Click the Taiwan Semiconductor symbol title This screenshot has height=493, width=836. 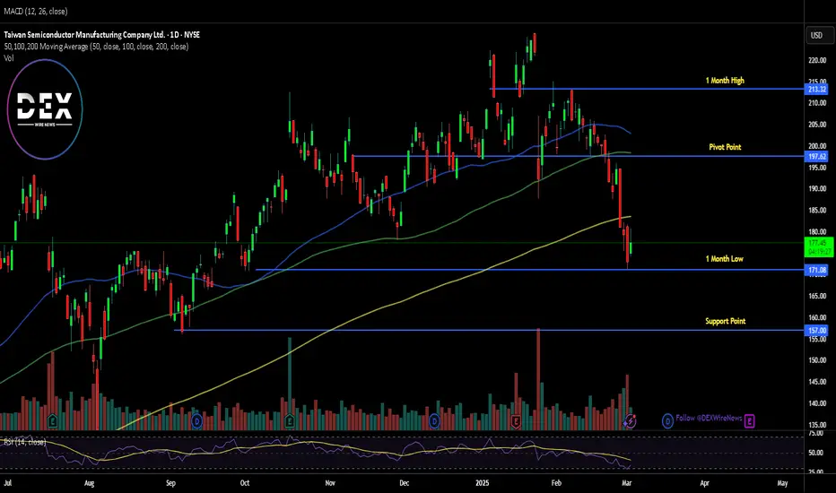tap(102, 35)
